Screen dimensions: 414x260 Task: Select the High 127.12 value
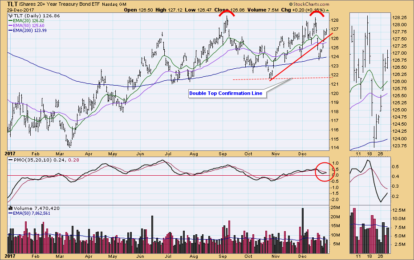[x=169, y=10]
